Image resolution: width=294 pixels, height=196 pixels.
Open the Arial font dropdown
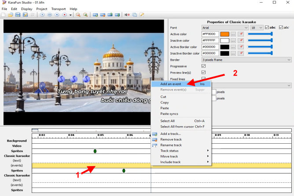pos(224,28)
